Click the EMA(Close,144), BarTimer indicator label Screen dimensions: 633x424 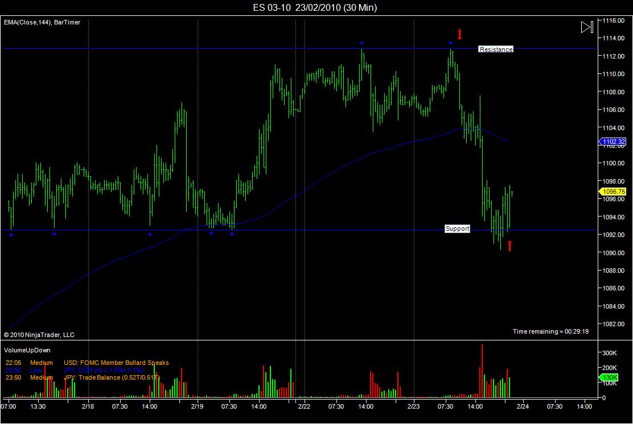(x=42, y=22)
